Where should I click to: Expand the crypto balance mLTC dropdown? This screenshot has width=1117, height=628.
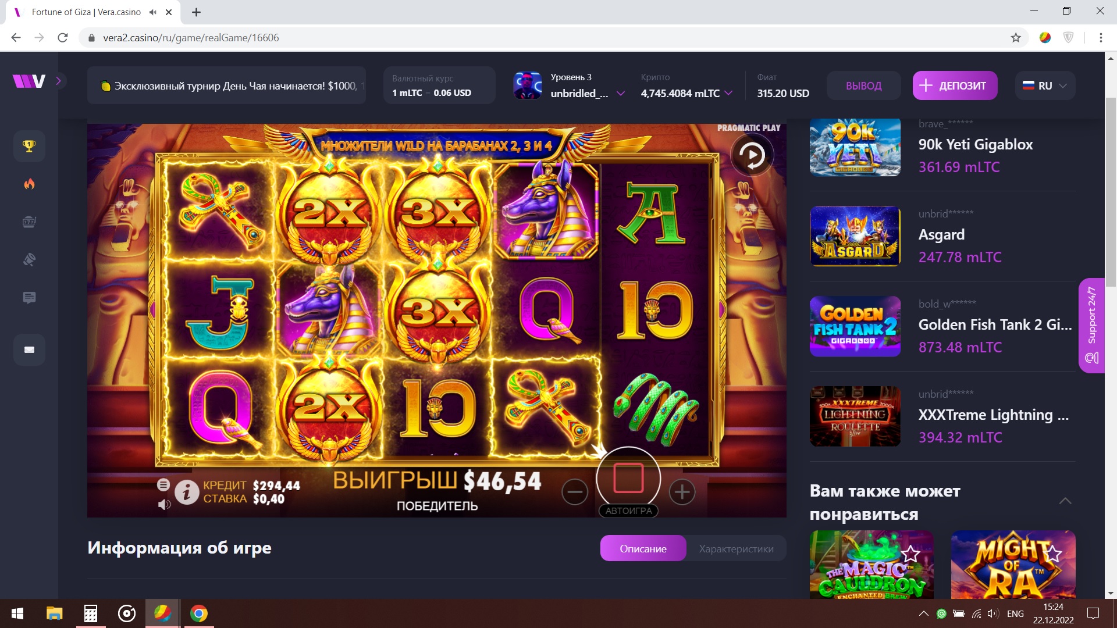click(728, 93)
